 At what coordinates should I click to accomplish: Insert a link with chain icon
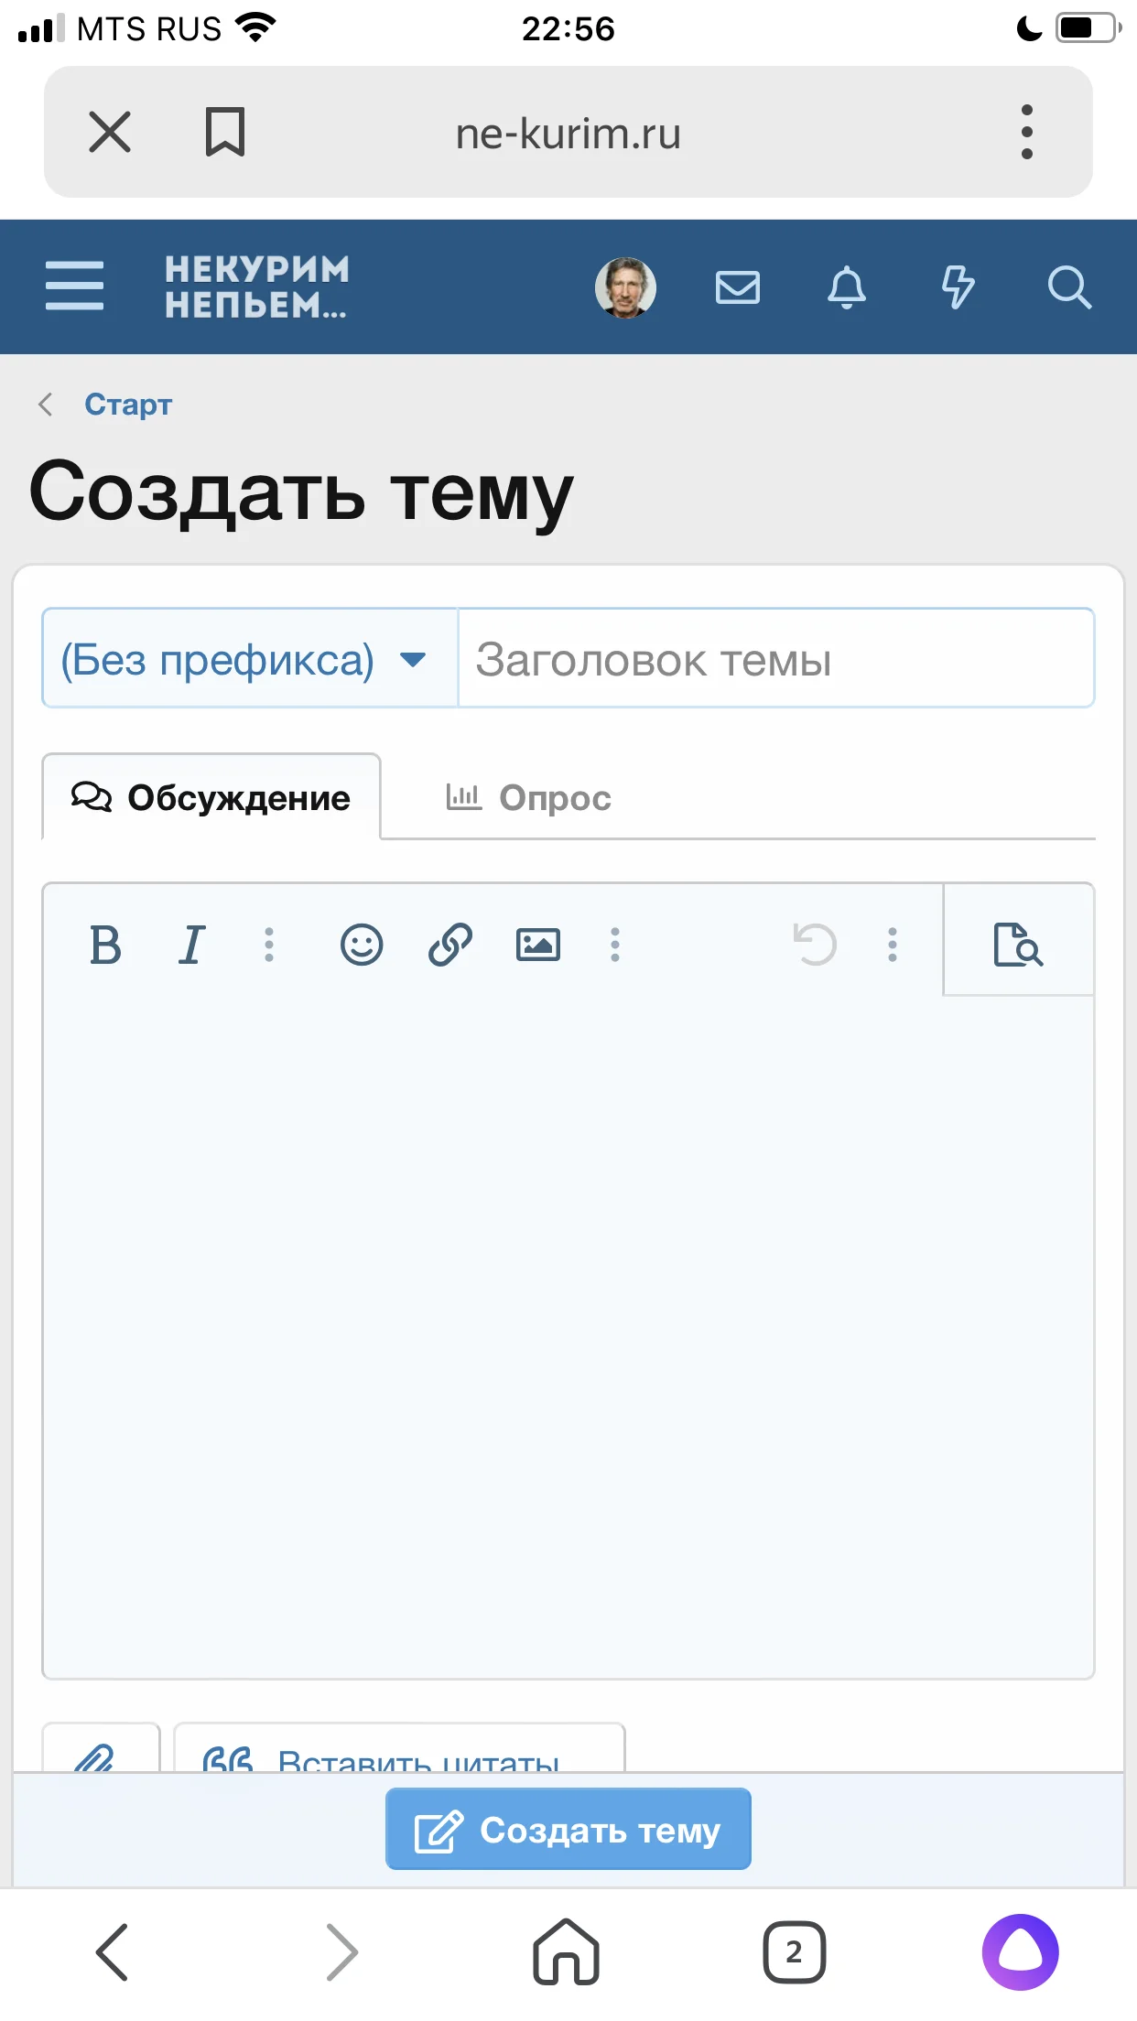449,945
